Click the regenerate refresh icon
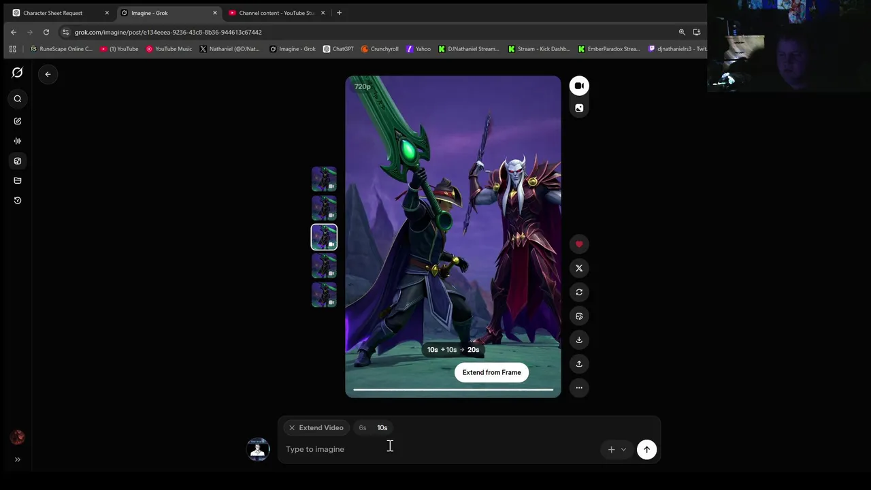The height and width of the screenshot is (490, 871). pyautogui.click(x=579, y=292)
